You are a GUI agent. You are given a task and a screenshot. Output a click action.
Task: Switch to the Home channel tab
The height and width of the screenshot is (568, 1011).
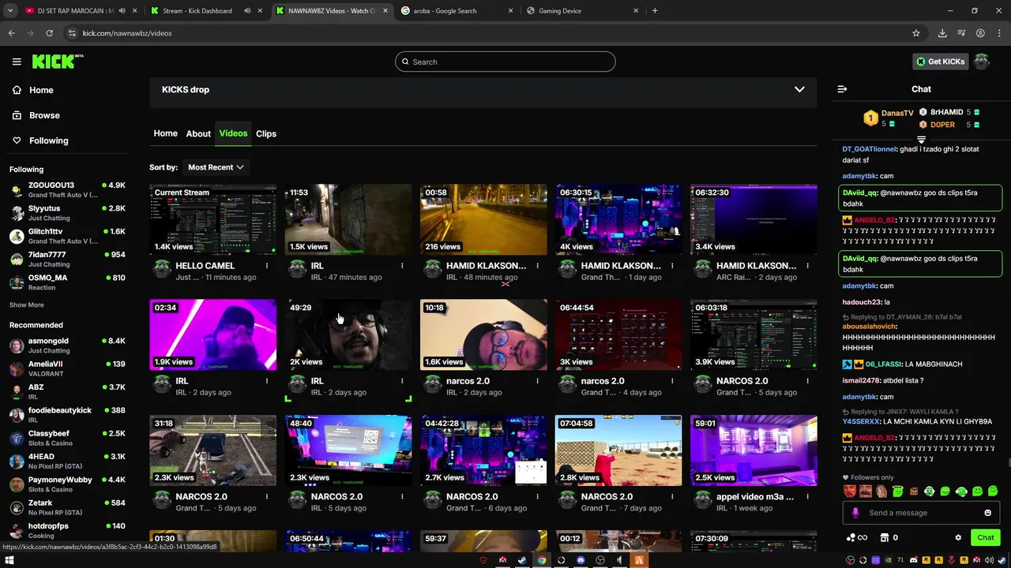tap(165, 133)
